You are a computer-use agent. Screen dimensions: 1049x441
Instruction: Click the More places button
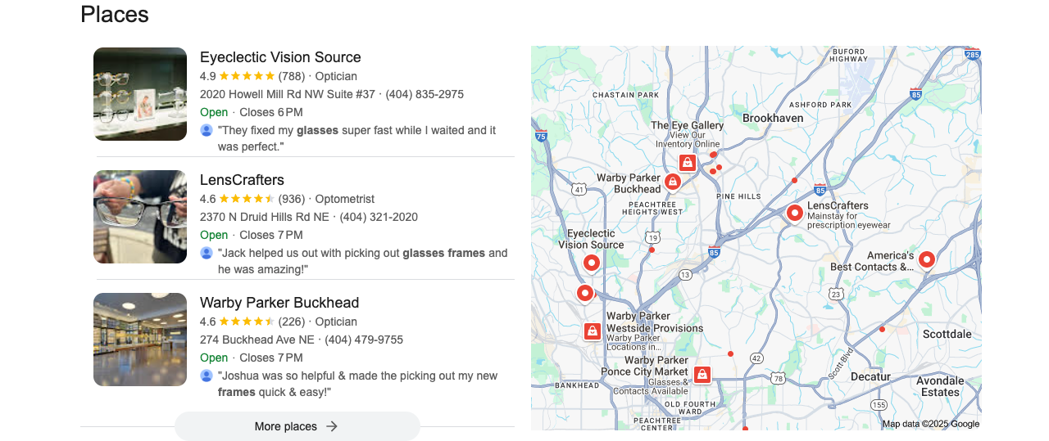297,426
